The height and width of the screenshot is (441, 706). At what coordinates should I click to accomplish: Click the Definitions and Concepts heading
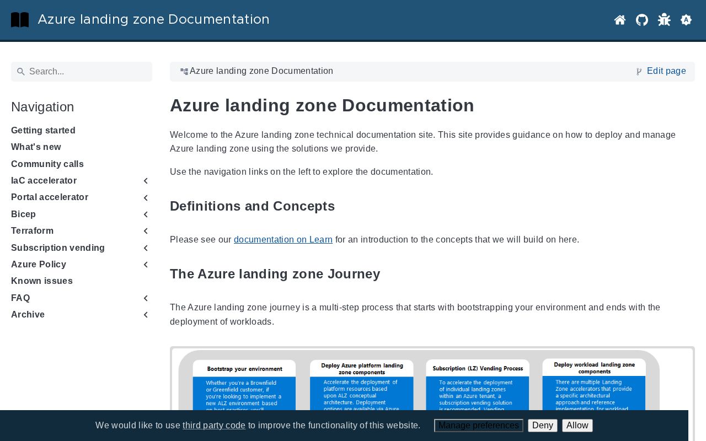click(253, 206)
